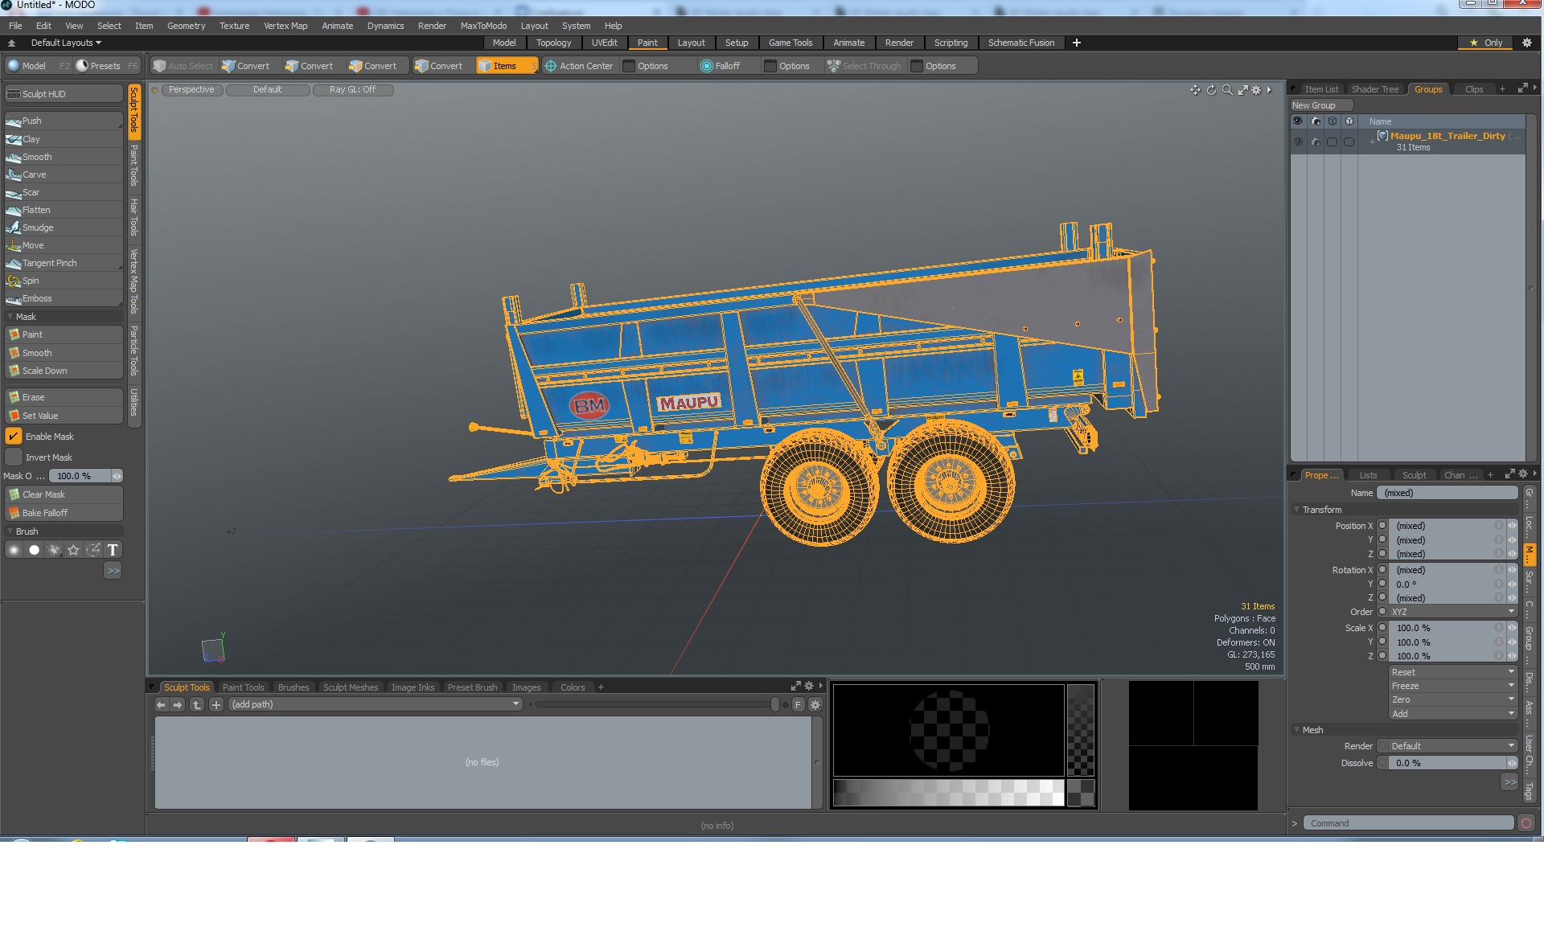The image size is (1544, 931).
Task: Click the Bake Falloff button
Action: pyautogui.click(x=64, y=513)
